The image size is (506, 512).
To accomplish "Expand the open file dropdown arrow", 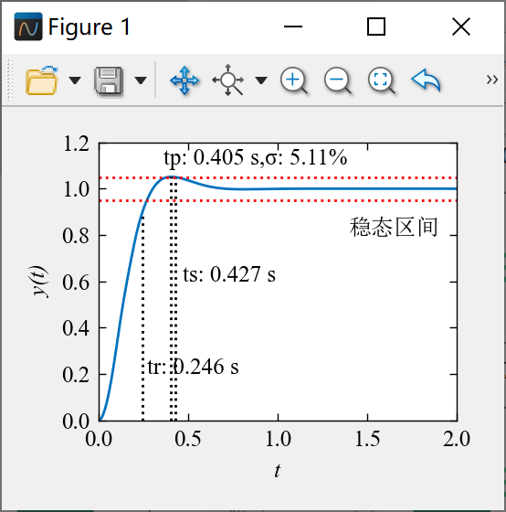I will coord(75,80).
